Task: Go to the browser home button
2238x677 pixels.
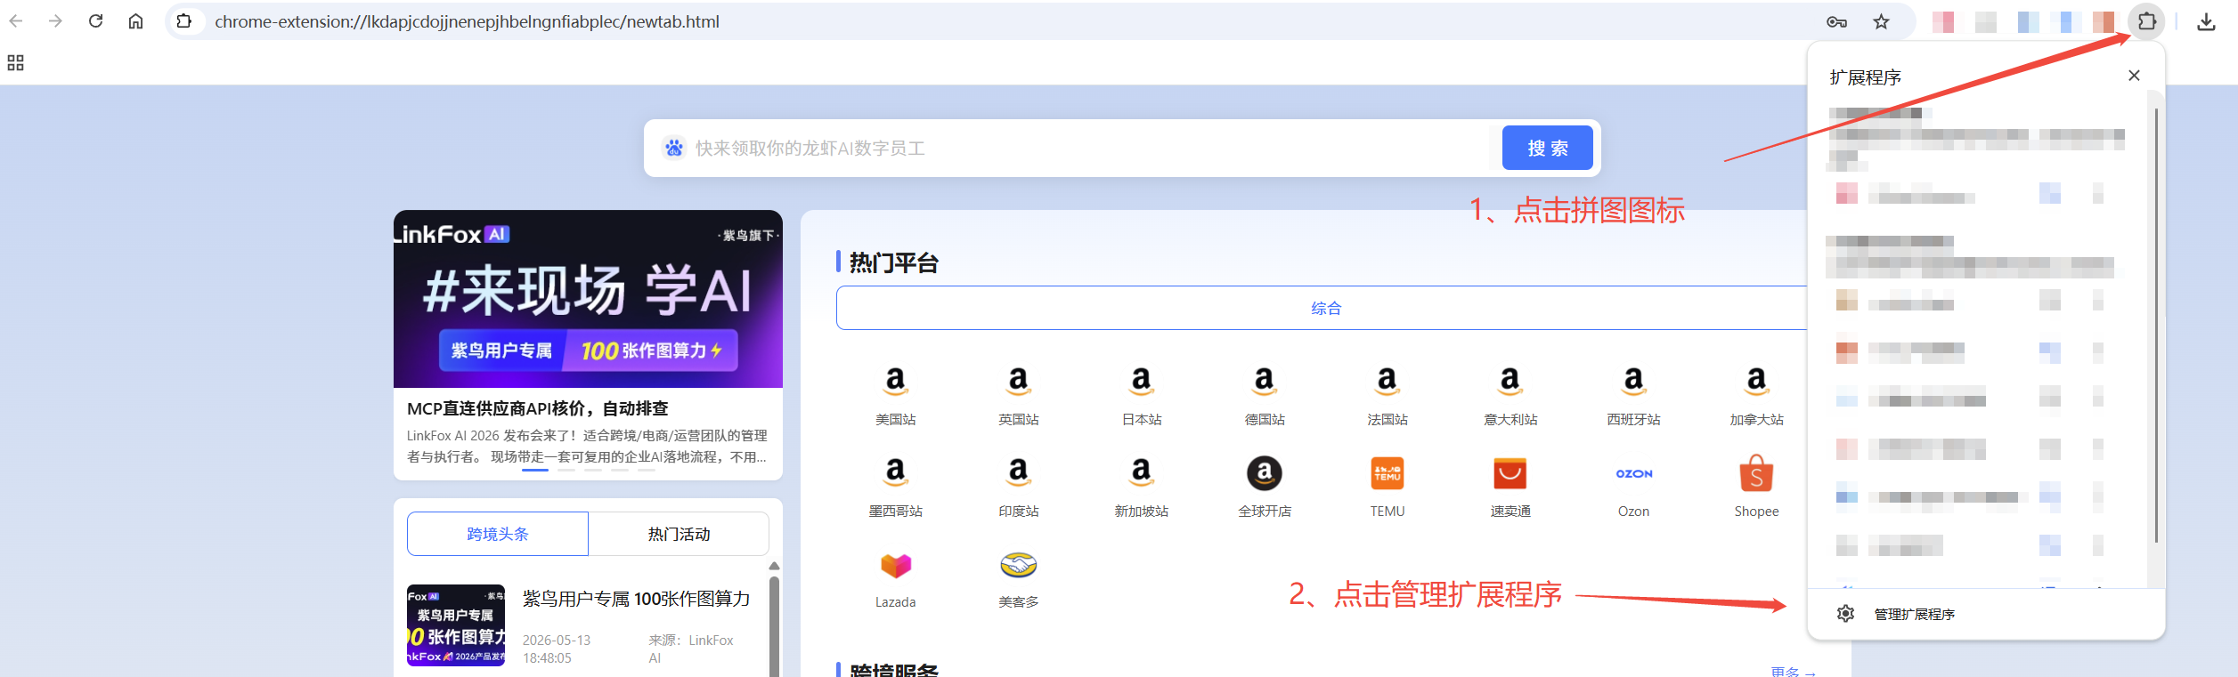Action: 135,21
